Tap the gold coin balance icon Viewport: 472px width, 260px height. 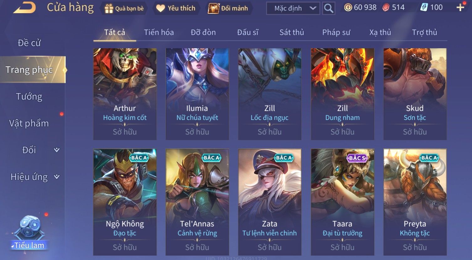click(348, 8)
